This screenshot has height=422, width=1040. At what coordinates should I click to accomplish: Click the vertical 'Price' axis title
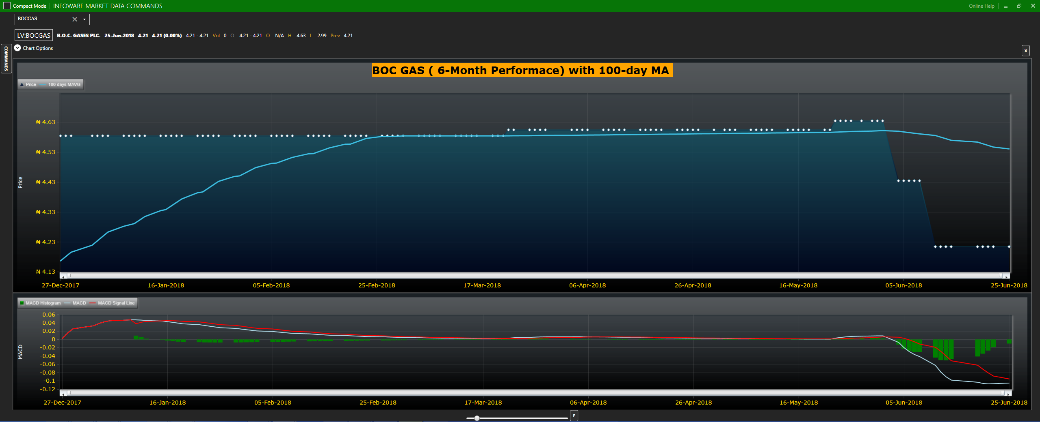pyautogui.click(x=20, y=182)
